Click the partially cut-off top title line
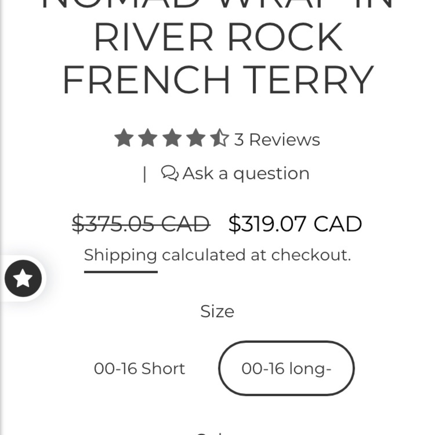435x435 pixels. coord(217,5)
